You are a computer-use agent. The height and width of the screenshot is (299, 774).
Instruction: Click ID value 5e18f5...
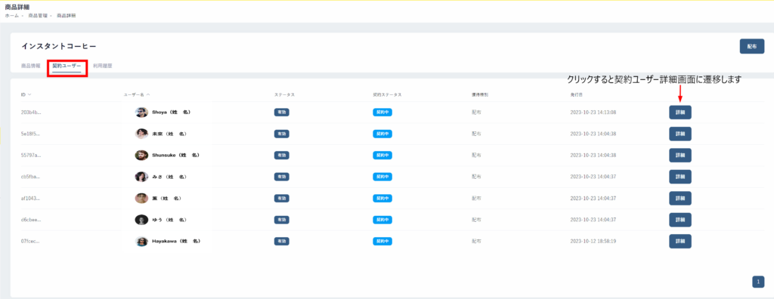[x=30, y=134]
